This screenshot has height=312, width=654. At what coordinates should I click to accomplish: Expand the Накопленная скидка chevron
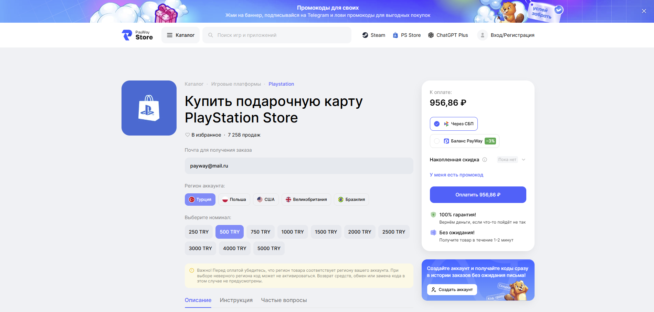point(524,160)
